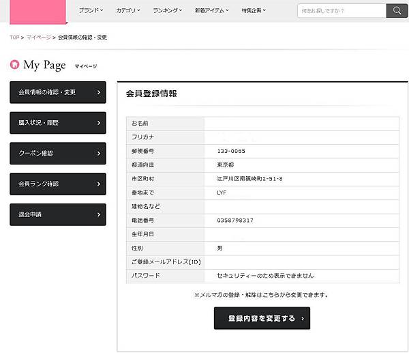Follow the マイページ breadcrumb link

(x=39, y=38)
